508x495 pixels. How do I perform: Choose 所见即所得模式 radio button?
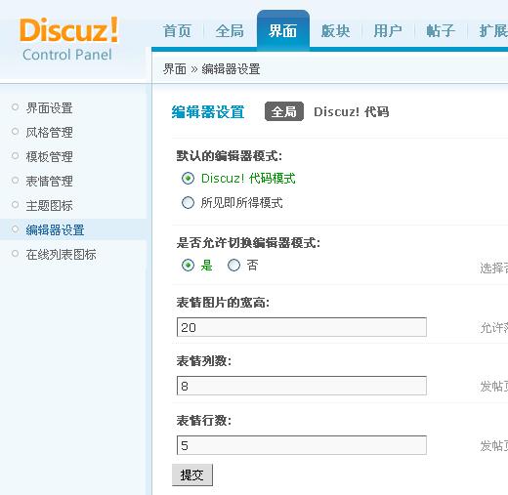click(188, 203)
